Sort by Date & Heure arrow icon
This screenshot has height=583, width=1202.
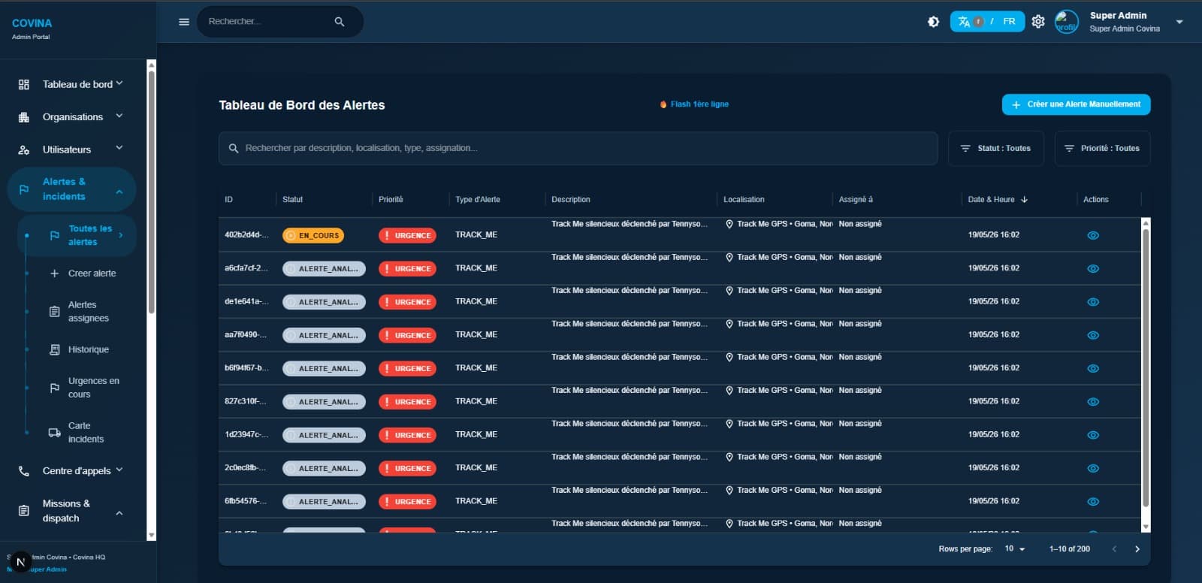[1025, 200]
